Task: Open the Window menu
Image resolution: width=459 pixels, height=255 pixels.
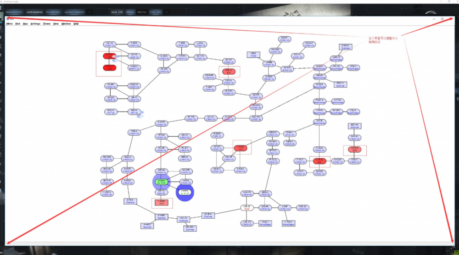Action: pyautogui.click(x=66, y=23)
